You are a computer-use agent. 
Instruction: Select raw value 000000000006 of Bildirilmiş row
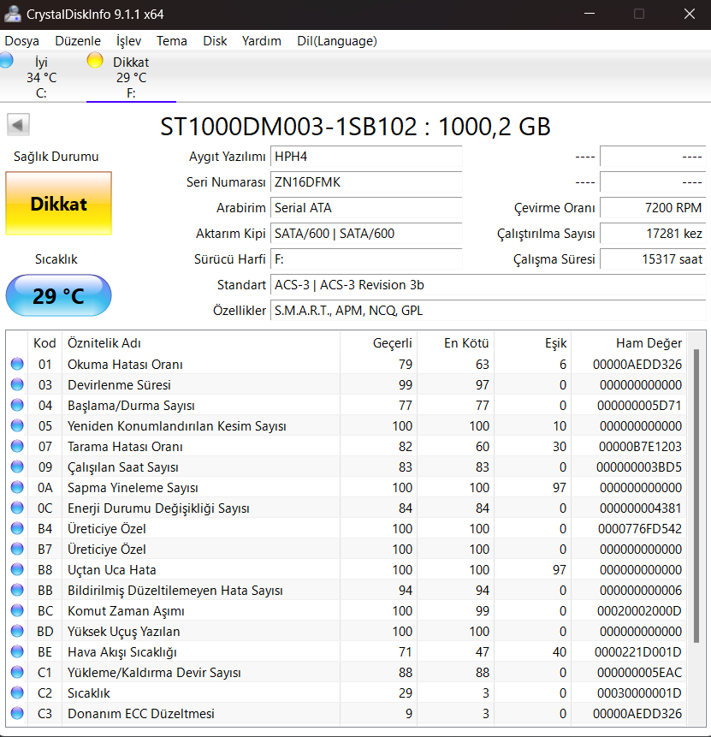click(641, 591)
